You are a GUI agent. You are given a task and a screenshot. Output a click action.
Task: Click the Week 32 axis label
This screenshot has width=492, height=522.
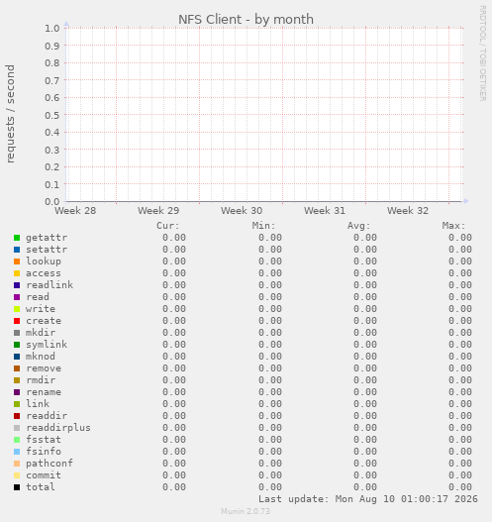click(408, 211)
